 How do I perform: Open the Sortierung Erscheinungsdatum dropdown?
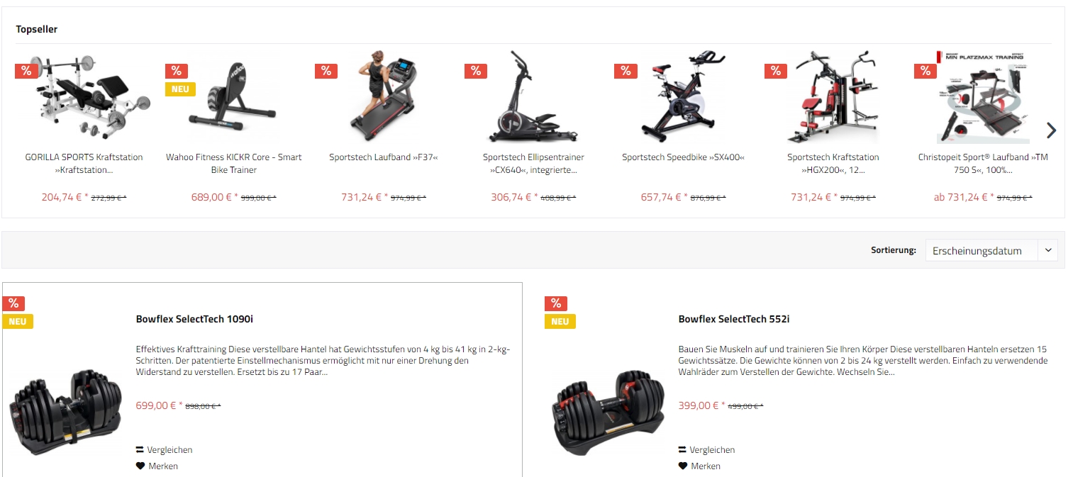991,250
